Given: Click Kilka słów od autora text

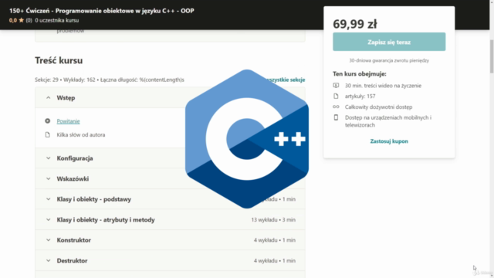Looking at the screenshot, I should (81, 135).
